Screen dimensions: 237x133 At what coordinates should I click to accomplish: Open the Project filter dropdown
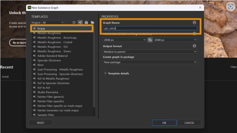tap(53, 23)
